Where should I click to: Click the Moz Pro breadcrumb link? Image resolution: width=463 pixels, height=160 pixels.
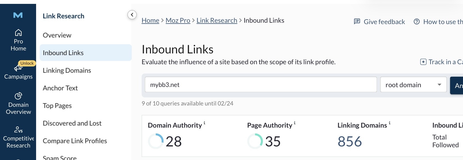coord(178,20)
